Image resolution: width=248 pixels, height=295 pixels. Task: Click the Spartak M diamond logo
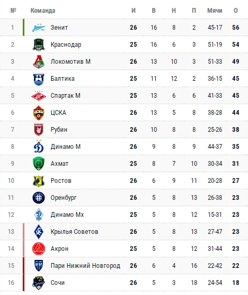coord(39,96)
